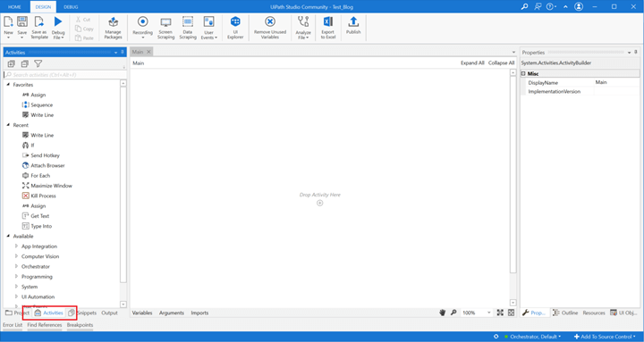Open the Snippets panel tab

(83, 313)
